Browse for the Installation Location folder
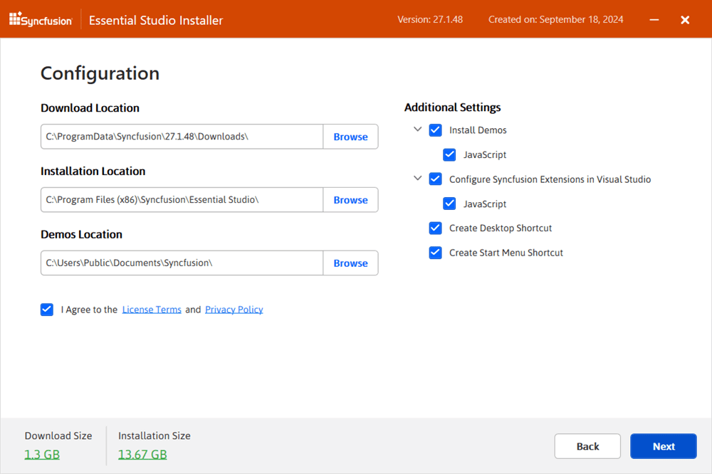The height and width of the screenshot is (474, 712). point(350,200)
